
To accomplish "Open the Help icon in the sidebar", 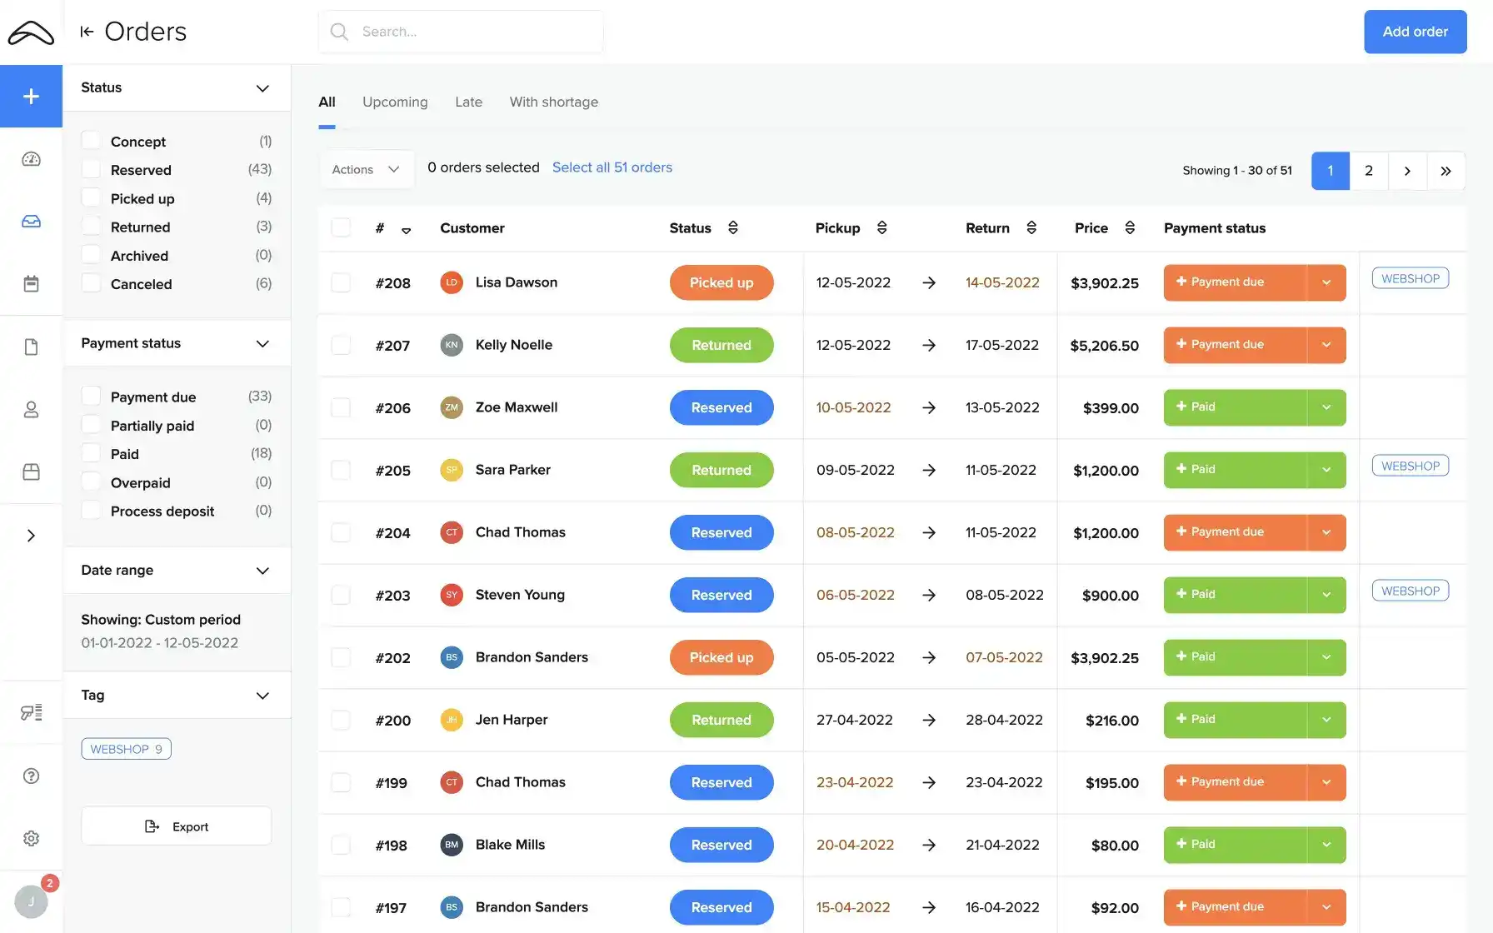I will 31,776.
